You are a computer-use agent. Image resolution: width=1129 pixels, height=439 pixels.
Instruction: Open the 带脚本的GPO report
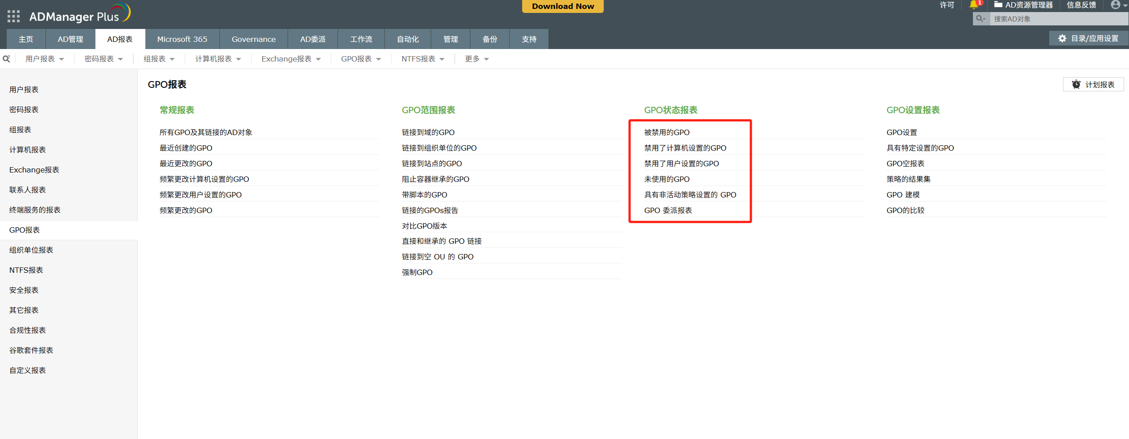tap(424, 195)
